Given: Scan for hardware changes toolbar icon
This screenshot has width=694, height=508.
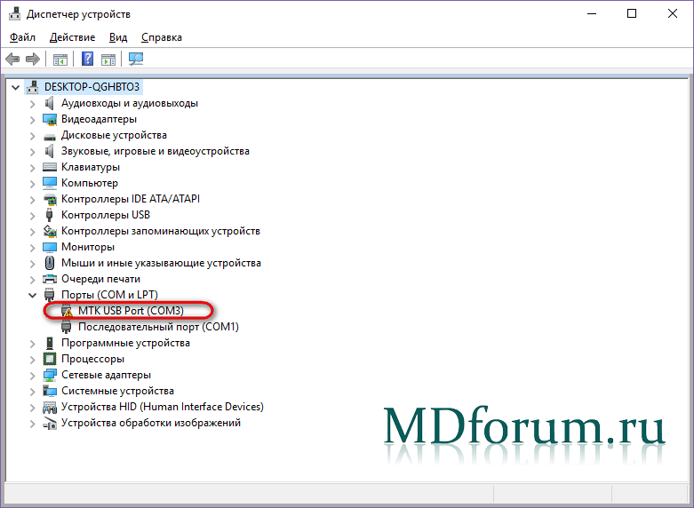Looking at the screenshot, I should (136, 59).
